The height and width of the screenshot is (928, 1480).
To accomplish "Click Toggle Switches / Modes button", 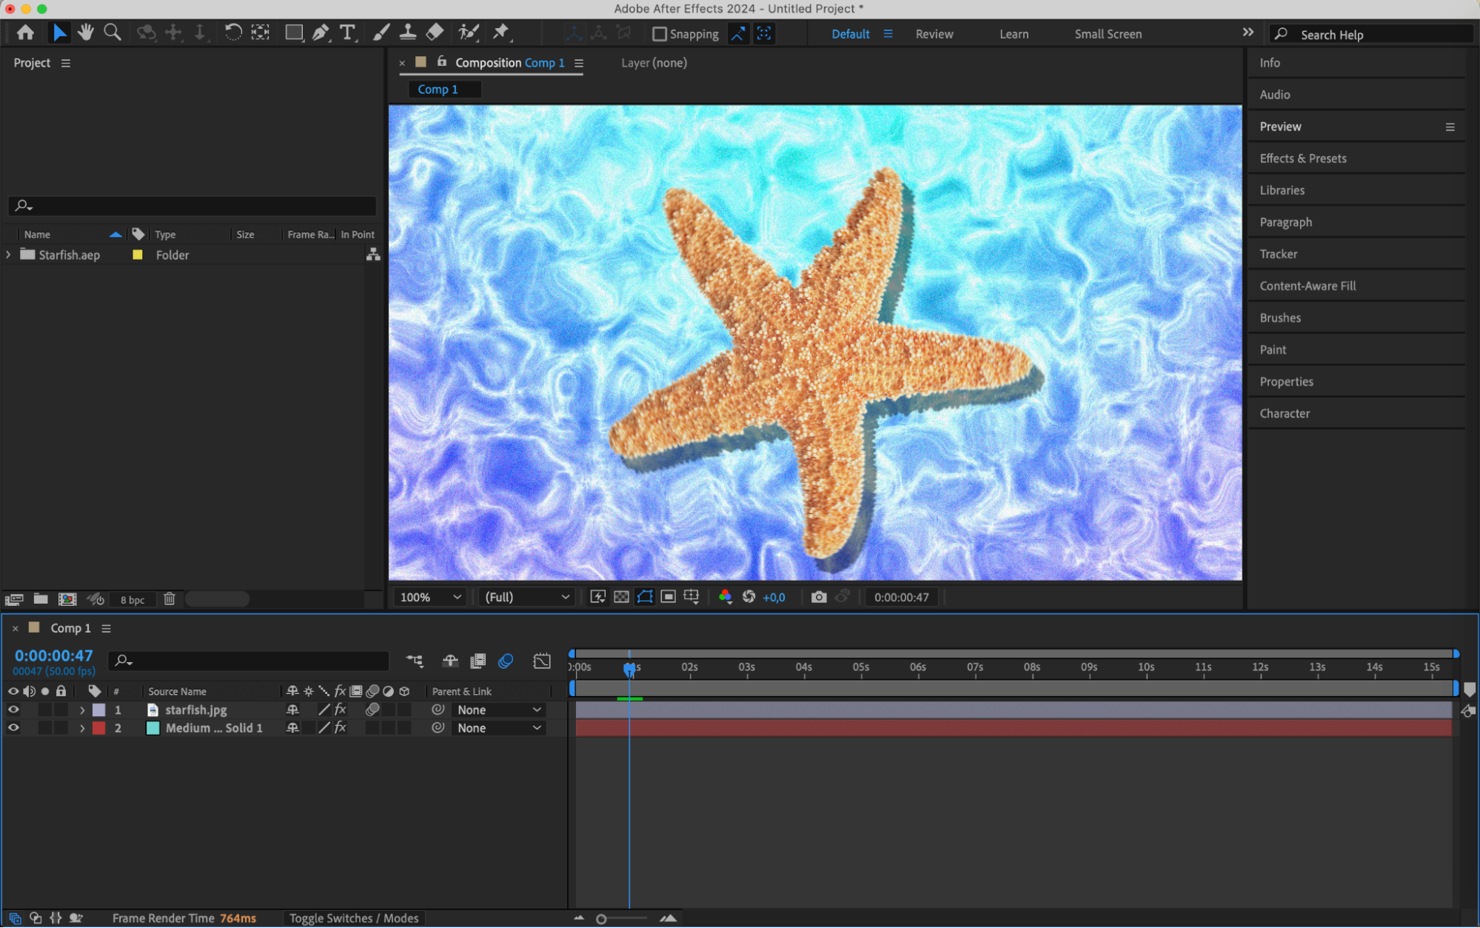I will (354, 918).
